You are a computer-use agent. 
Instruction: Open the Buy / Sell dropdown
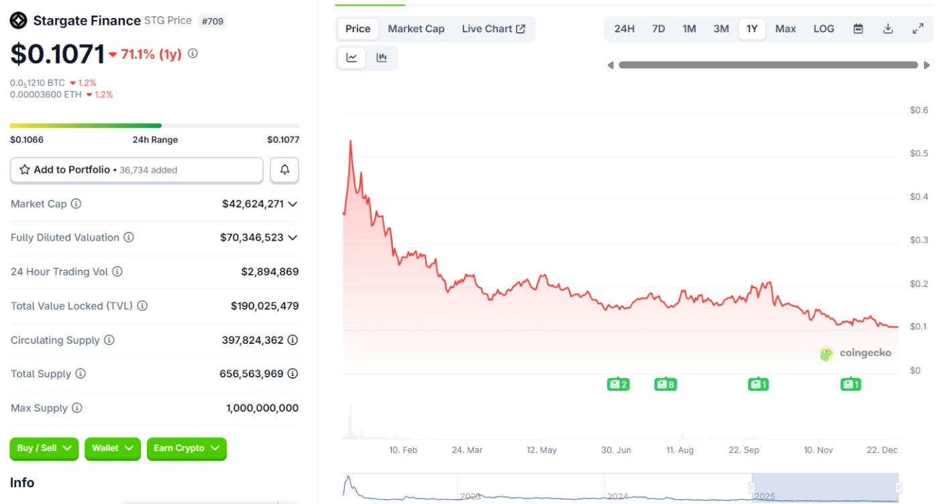(x=44, y=448)
